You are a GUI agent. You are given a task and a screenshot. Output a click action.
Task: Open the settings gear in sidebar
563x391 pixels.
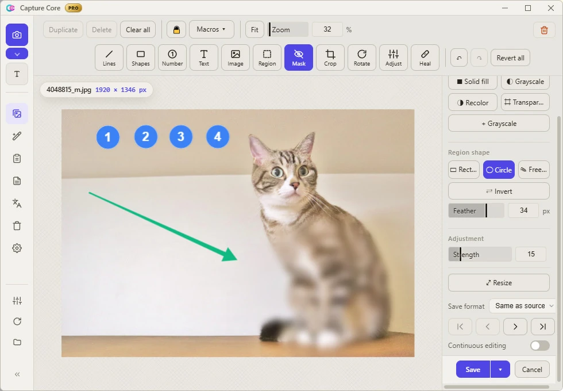click(17, 248)
